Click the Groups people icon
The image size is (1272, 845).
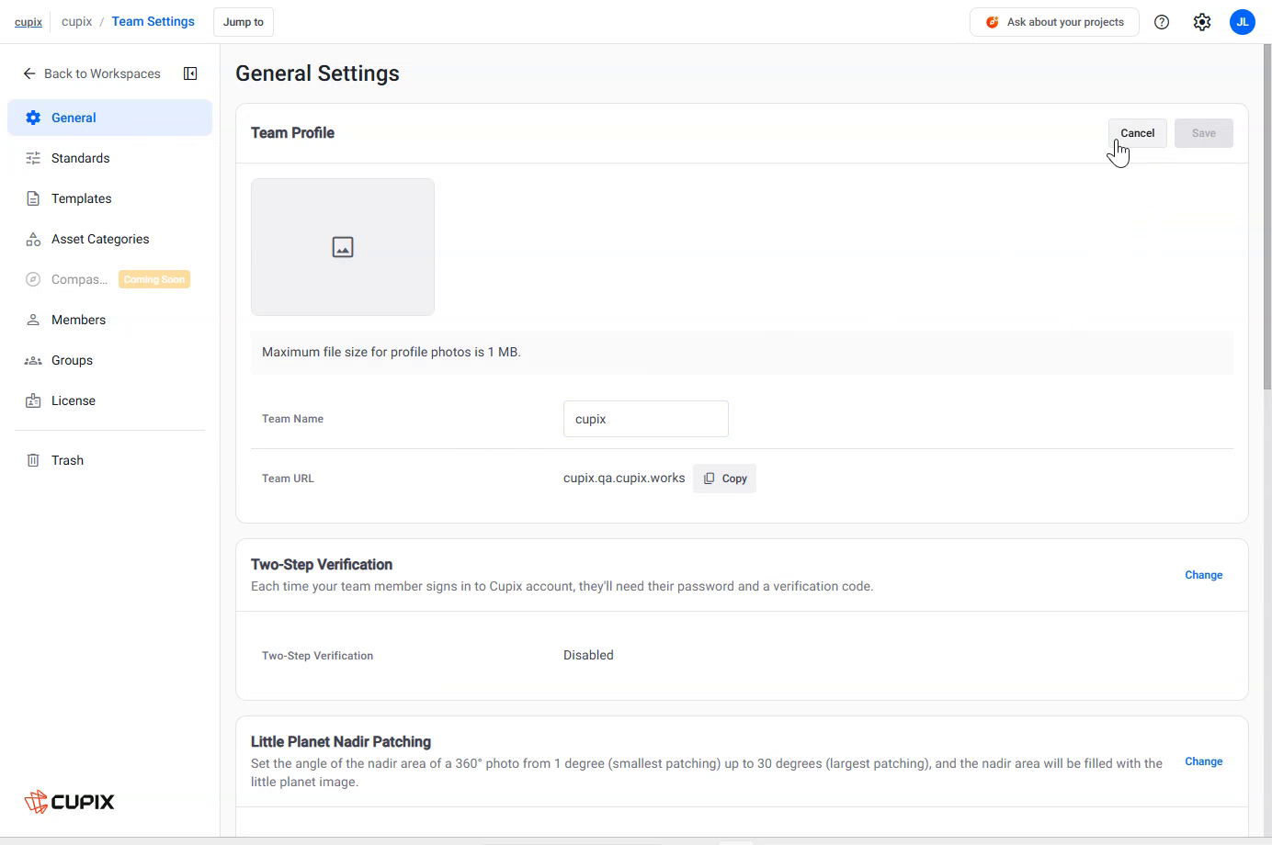33,360
